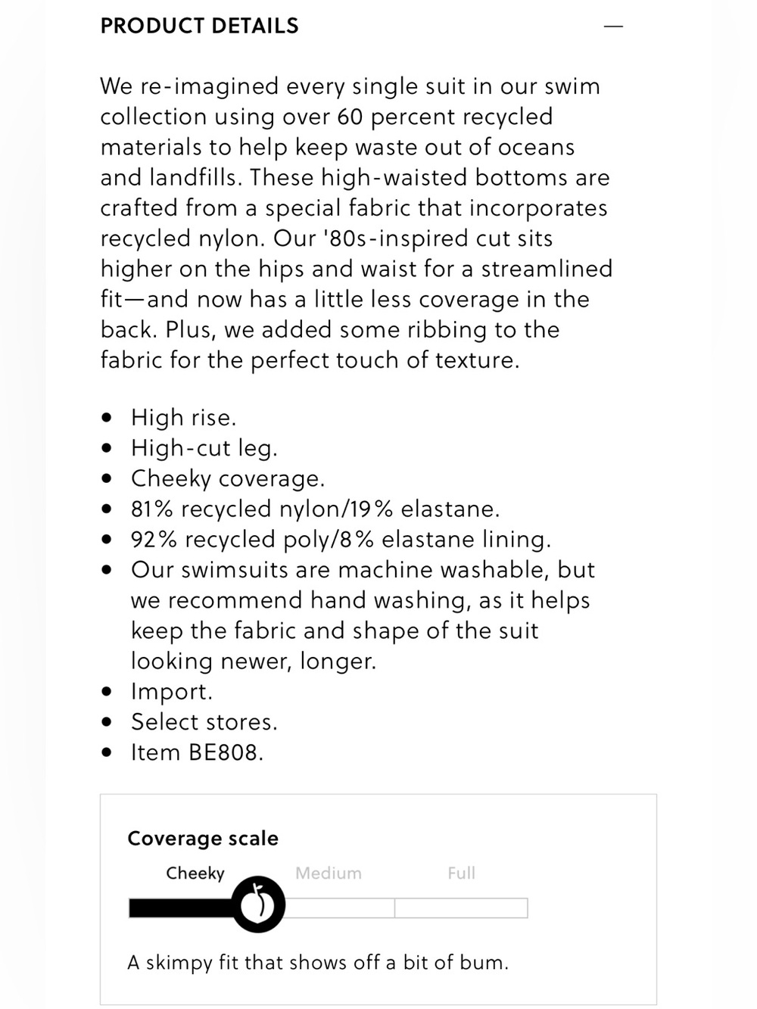
Task: Select the Medium coverage label
Action: point(329,873)
